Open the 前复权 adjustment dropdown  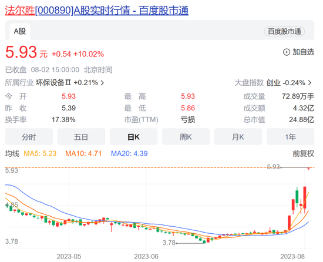[304, 153]
